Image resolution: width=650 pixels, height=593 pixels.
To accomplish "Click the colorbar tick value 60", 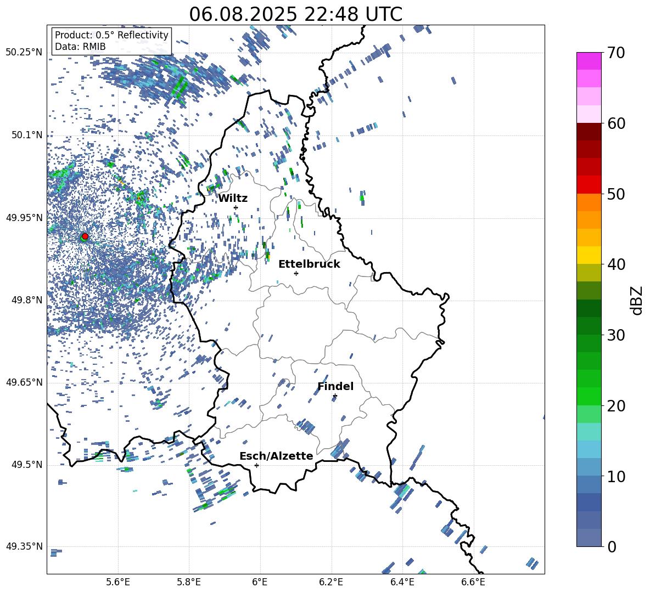I will click(616, 123).
